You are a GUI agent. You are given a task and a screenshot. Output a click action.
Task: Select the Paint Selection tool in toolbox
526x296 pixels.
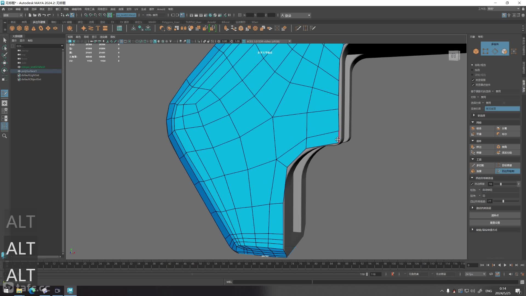coord(5,55)
